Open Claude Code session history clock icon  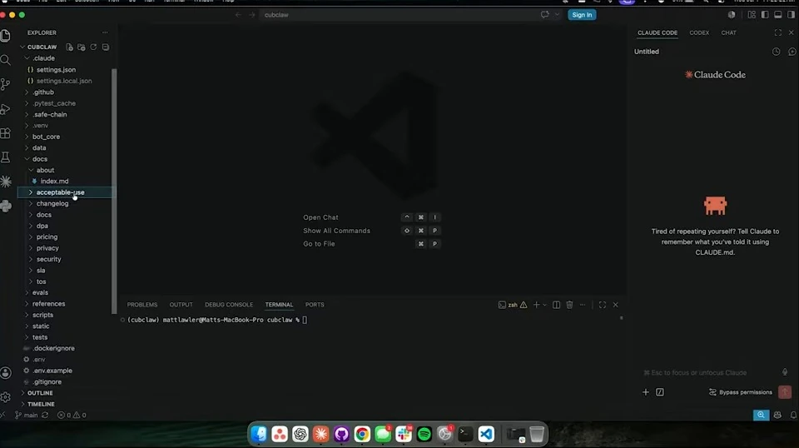tap(776, 52)
